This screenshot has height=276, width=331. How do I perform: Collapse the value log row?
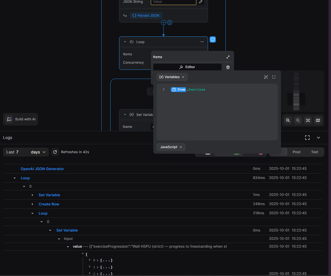[68, 247]
